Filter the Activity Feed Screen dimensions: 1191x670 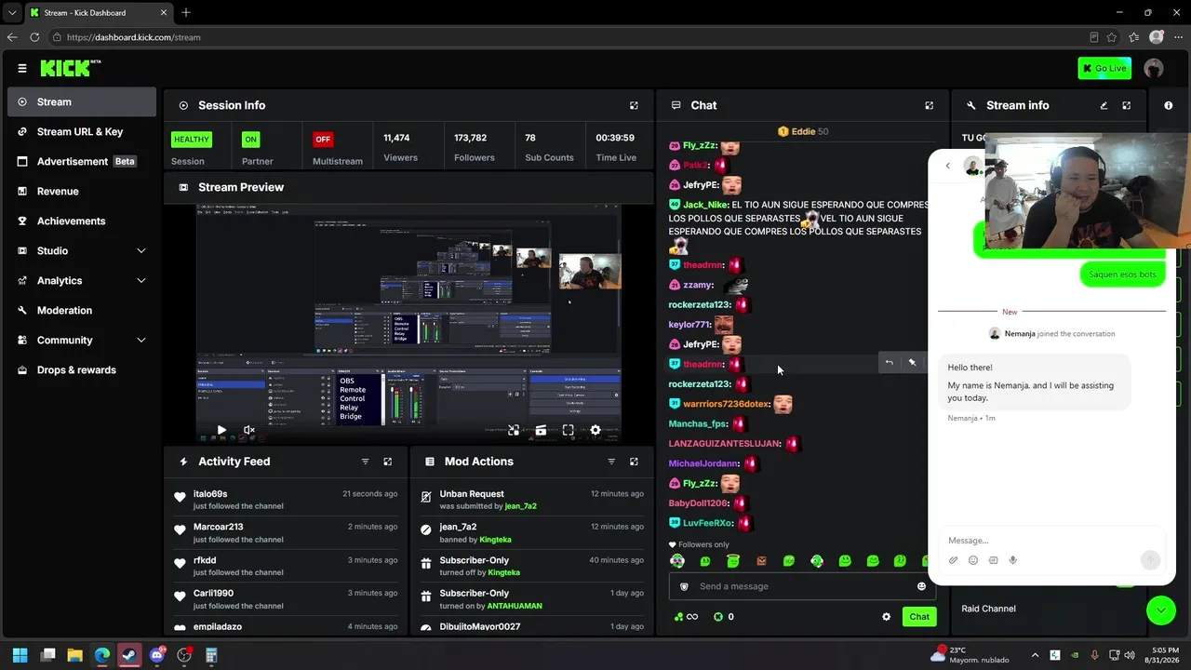pos(365,462)
